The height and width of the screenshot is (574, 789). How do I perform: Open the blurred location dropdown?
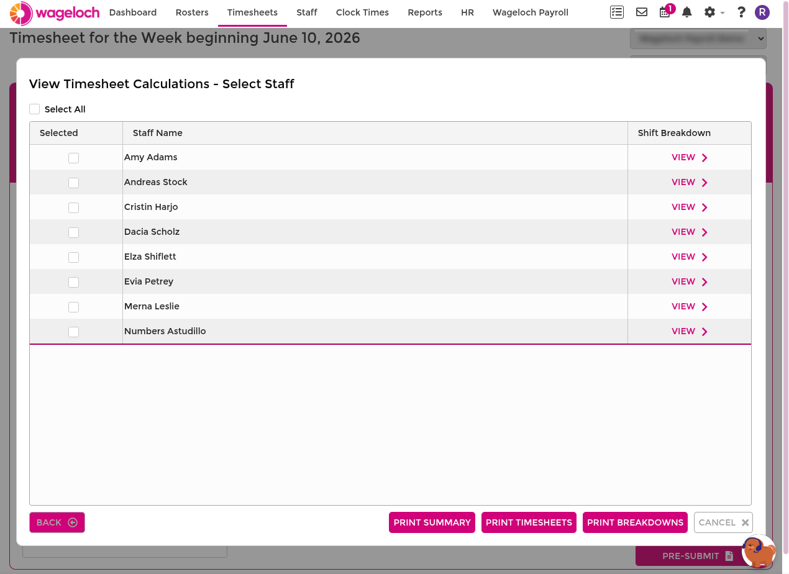(698, 39)
